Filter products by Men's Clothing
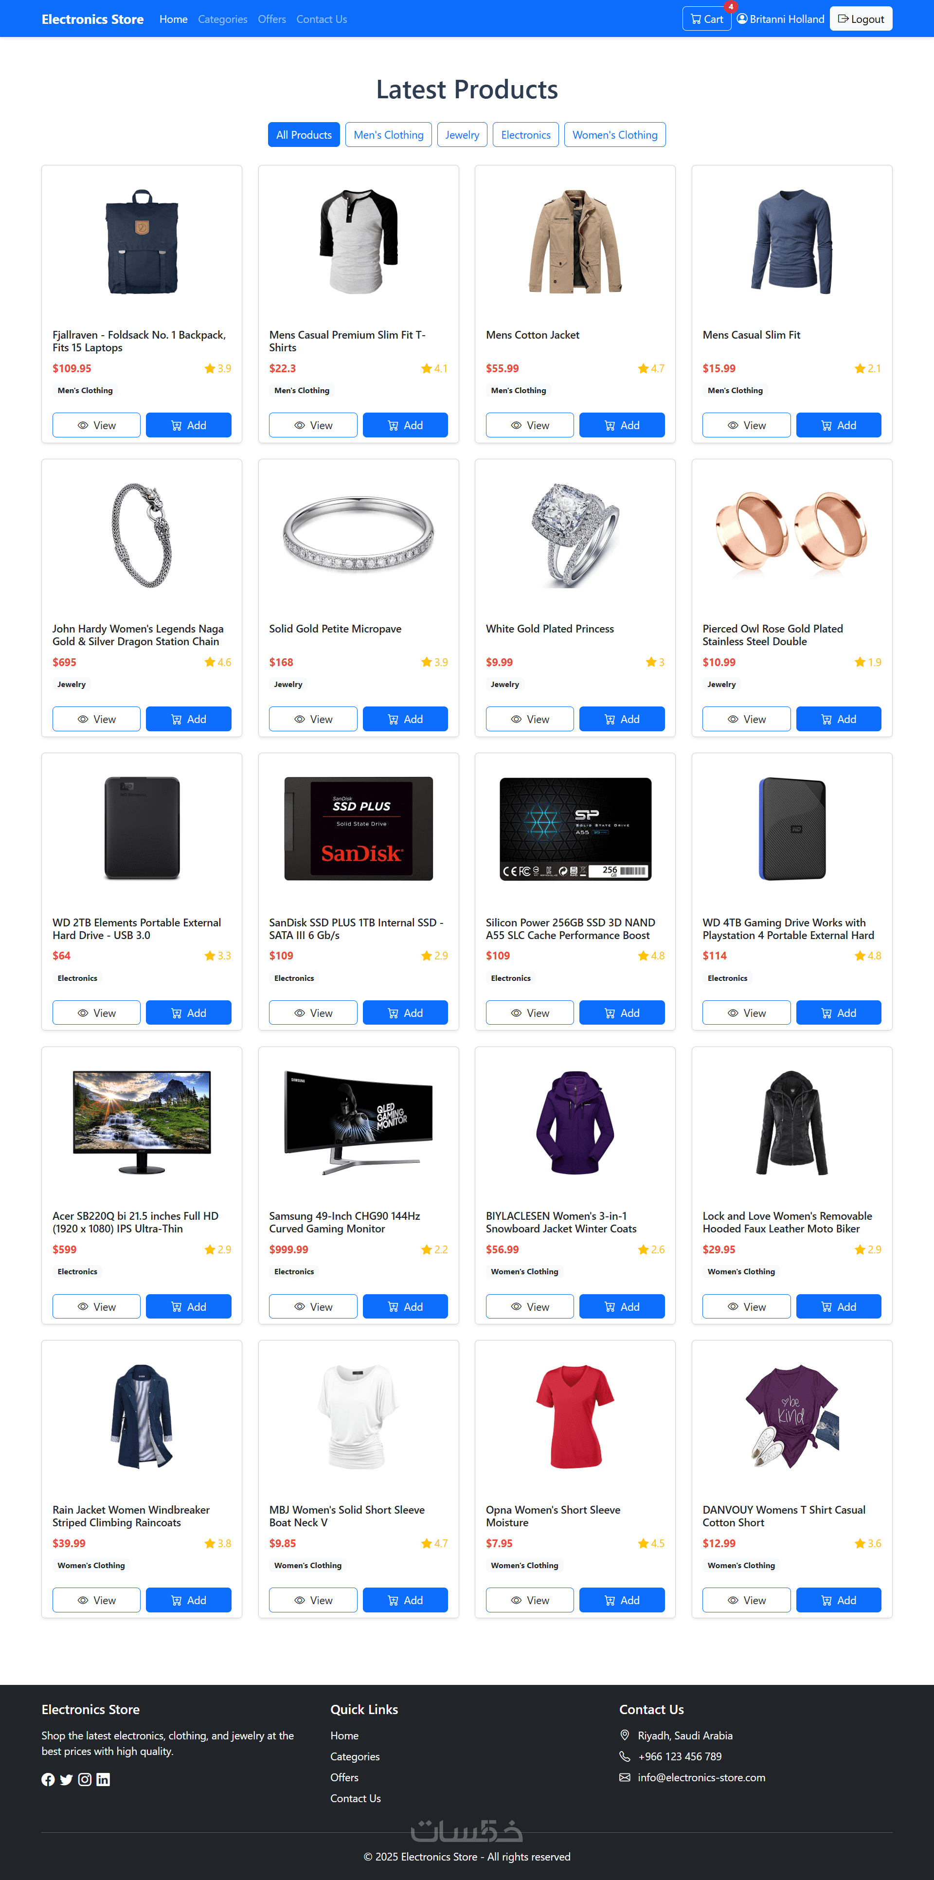The height and width of the screenshot is (1880, 934). (x=388, y=134)
